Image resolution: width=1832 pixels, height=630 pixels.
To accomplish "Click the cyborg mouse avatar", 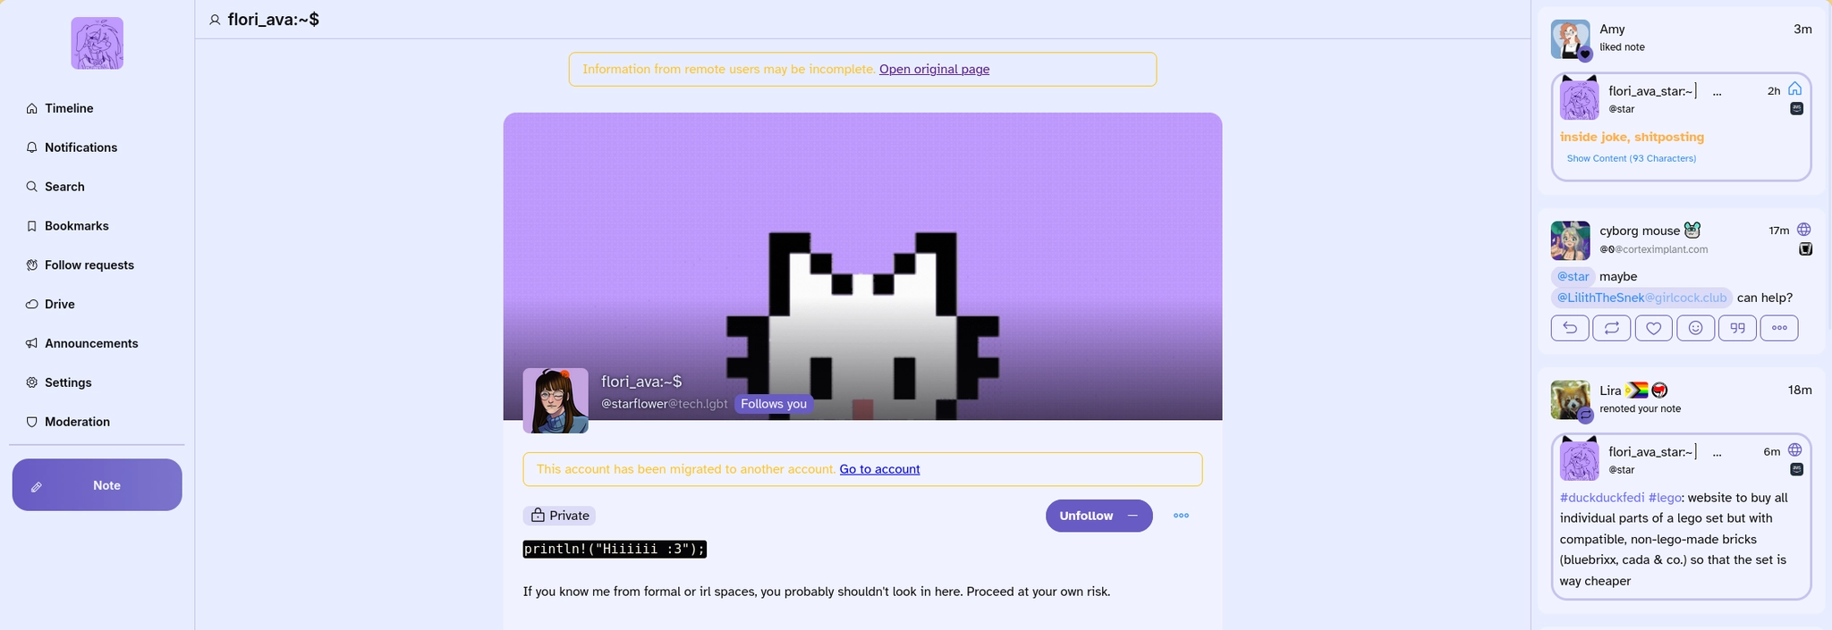I will [x=1570, y=240].
